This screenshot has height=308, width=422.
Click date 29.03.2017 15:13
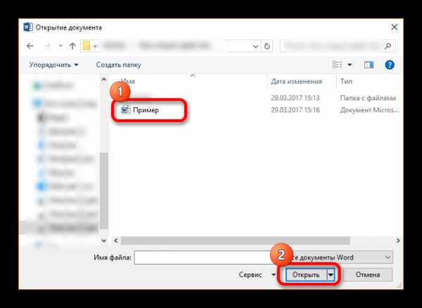[x=295, y=98]
